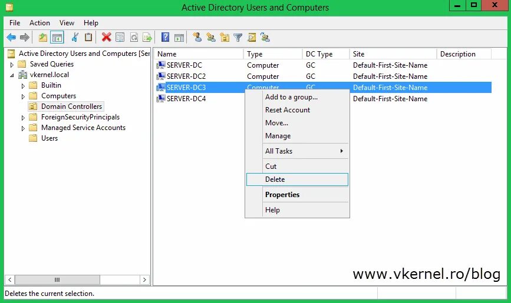
Task: Expand the Managed Service Accounts node arrow
Action: click(23, 129)
